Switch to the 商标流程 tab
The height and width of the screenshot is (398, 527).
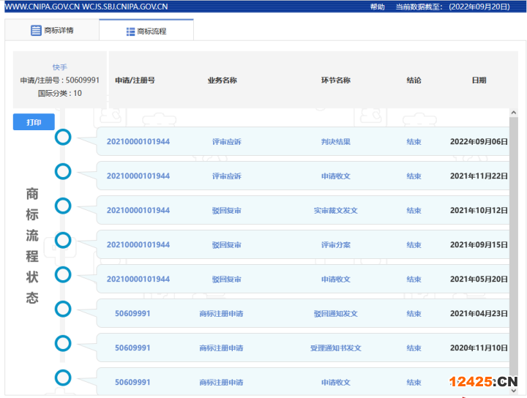tap(146, 31)
